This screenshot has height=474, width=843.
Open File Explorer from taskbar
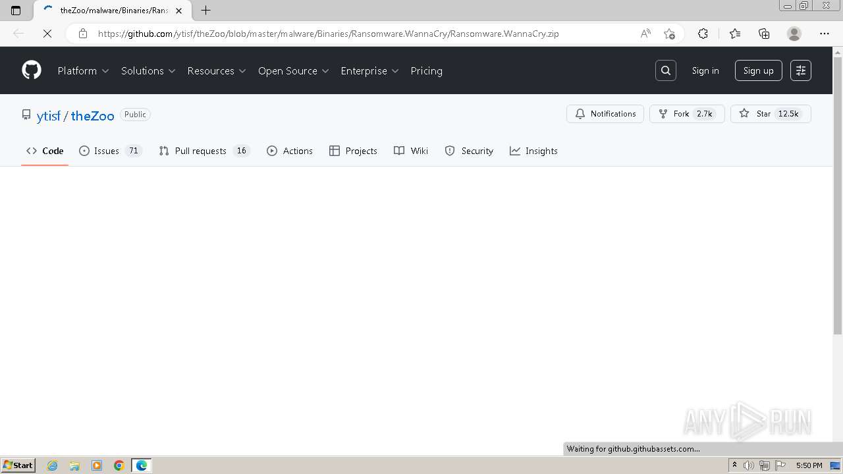(74, 465)
